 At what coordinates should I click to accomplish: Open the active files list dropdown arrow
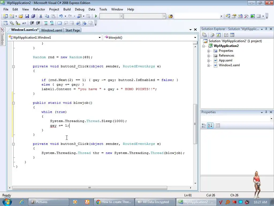[x=191, y=30]
